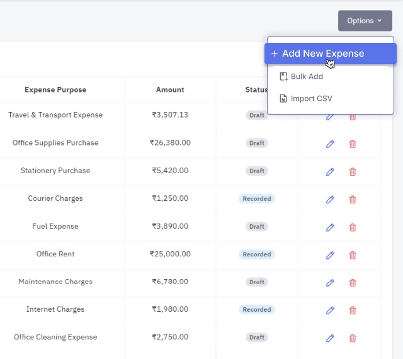Click the plus icon beside Add New Expense
The height and width of the screenshot is (359, 403).
(275, 54)
